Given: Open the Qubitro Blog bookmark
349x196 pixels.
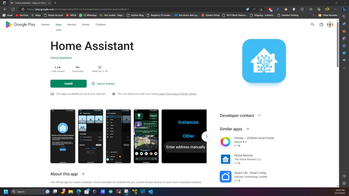Looking at the screenshot, I should click(135, 15).
